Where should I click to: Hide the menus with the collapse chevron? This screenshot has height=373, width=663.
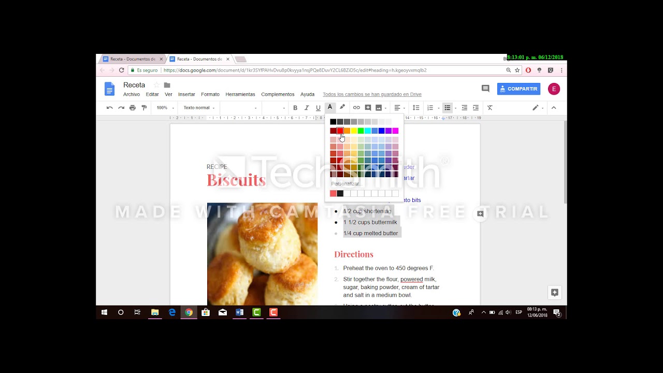tap(554, 108)
